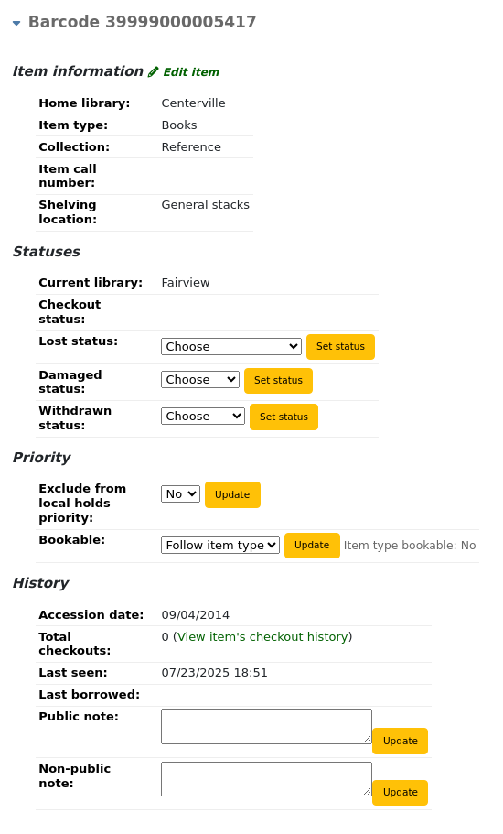Update the Public note

(400, 741)
